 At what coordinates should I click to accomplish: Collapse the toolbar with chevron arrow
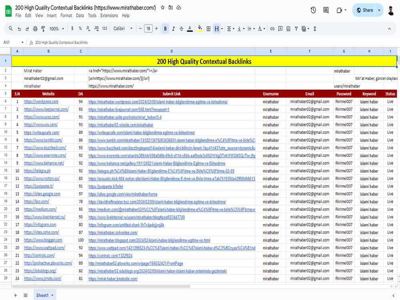click(x=389, y=29)
